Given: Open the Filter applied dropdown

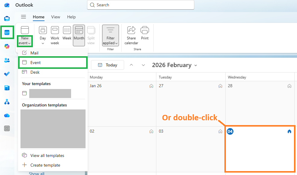Looking at the screenshot, I should click(x=111, y=35).
